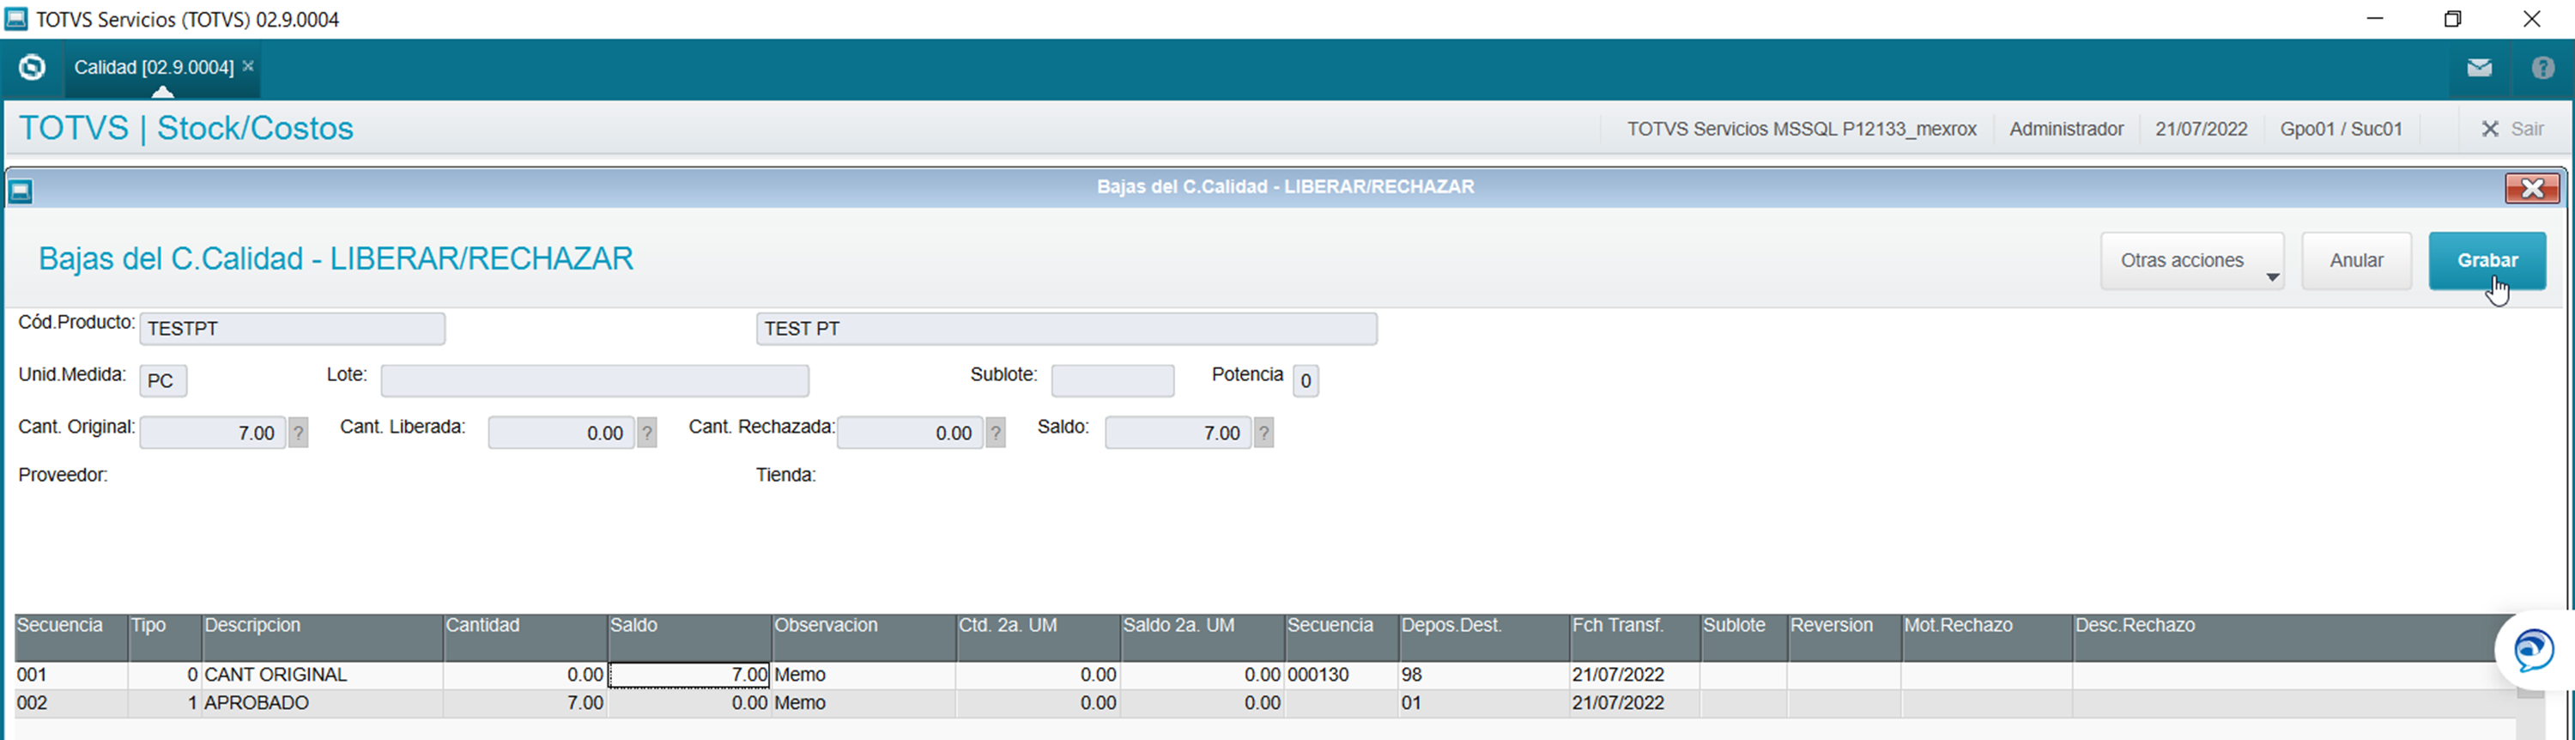The height and width of the screenshot is (740, 2575).
Task: Click the Fch Transf. date in row 001
Action: coord(1635,675)
